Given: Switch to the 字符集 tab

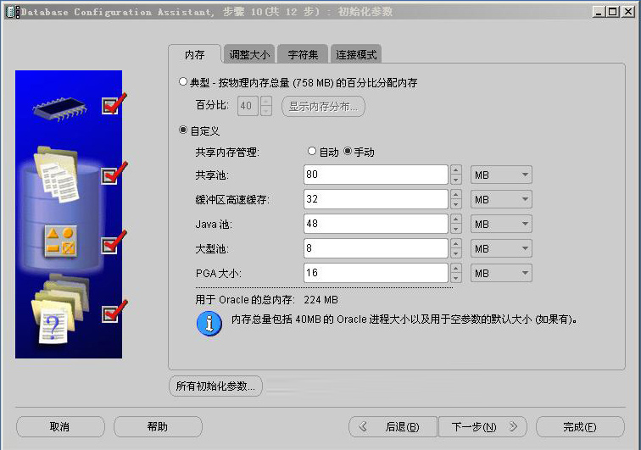Looking at the screenshot, I should click(x=303, y=54).
